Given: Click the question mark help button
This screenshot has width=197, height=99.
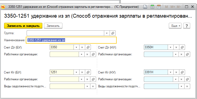Looking at the screenshot, I should point(187,26).
